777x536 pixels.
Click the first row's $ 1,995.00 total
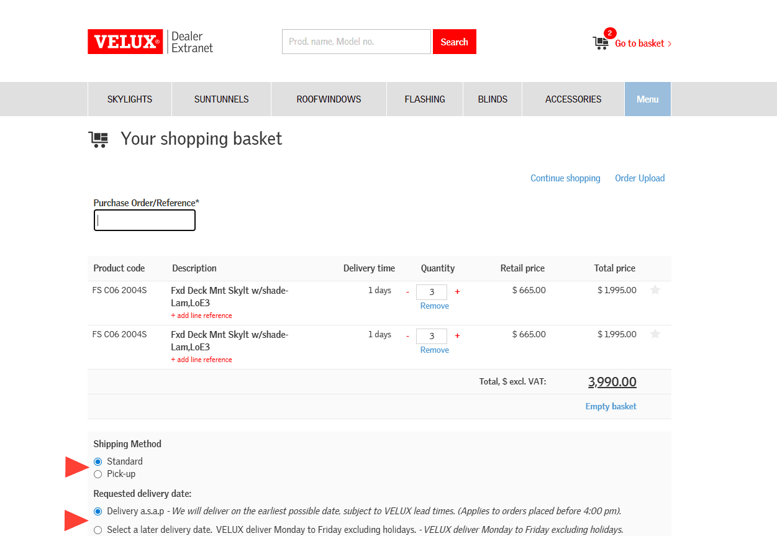pos(617,290)
